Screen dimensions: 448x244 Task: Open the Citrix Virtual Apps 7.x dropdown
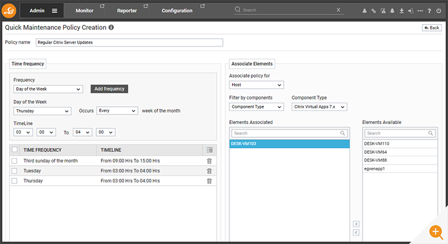tap(320, 107)
